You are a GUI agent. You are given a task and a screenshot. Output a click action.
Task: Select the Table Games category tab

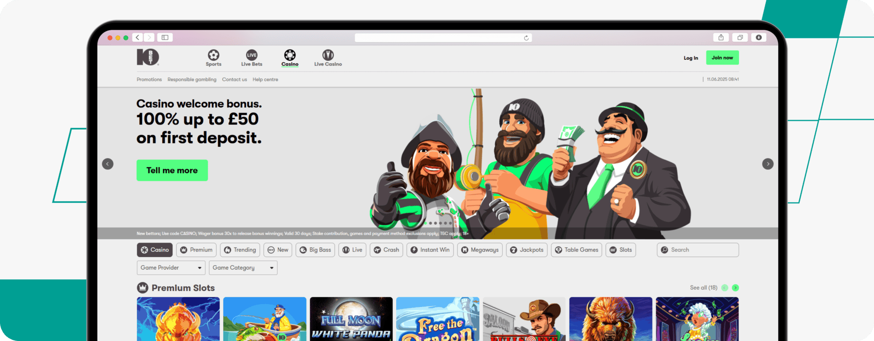coord(576,250)
